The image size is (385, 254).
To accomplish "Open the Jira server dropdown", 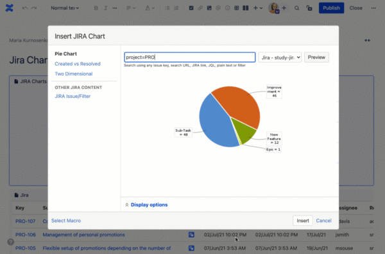I will [280, 58].
